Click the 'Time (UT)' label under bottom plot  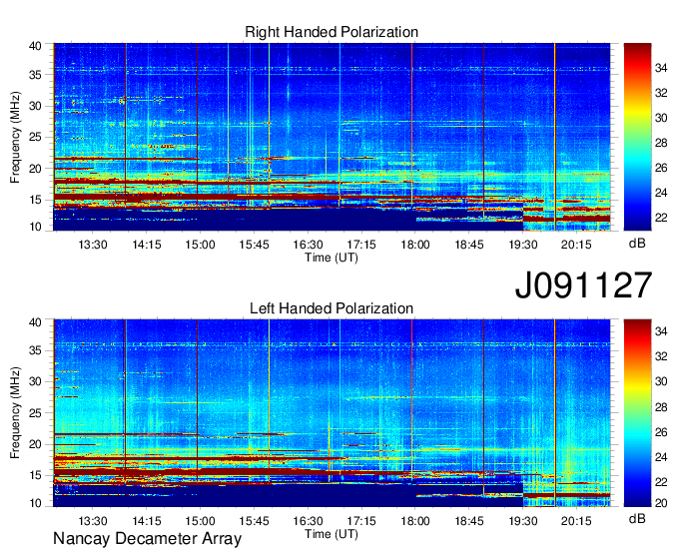(x=332, y=534)
